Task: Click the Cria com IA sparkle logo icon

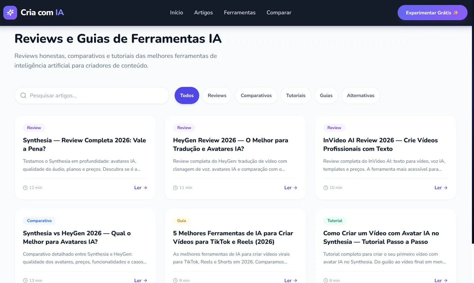Action: point(10,13)
